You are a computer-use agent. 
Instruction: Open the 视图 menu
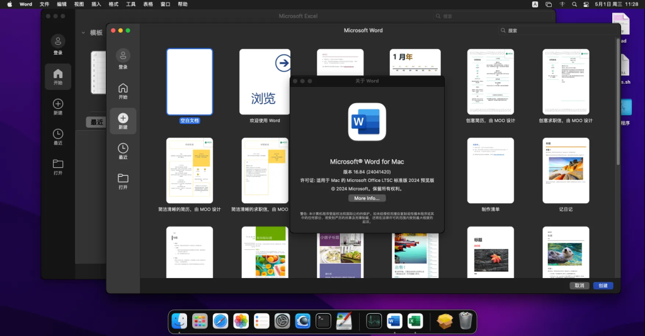[79, 4]
